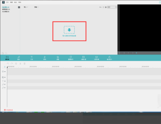Viewport: 161px width, 124px height.
Task: Mute the first music audio track
Action: [5, 84]
